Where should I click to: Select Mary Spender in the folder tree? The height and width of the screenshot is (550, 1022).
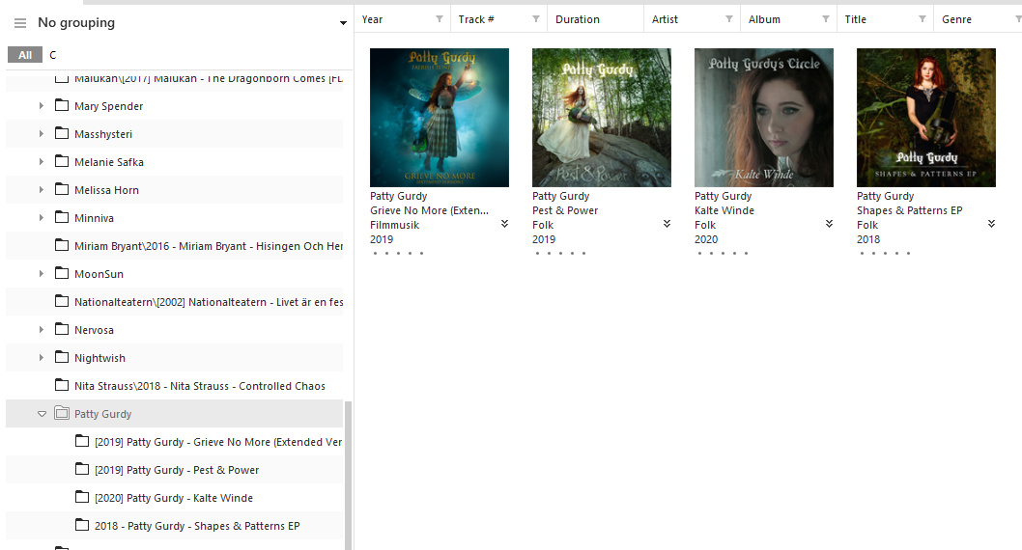[x=108, y=106]
